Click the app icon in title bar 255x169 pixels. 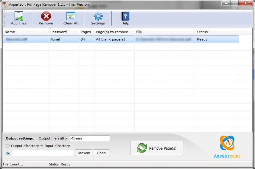pyautogui.click(x=5, y=4)
